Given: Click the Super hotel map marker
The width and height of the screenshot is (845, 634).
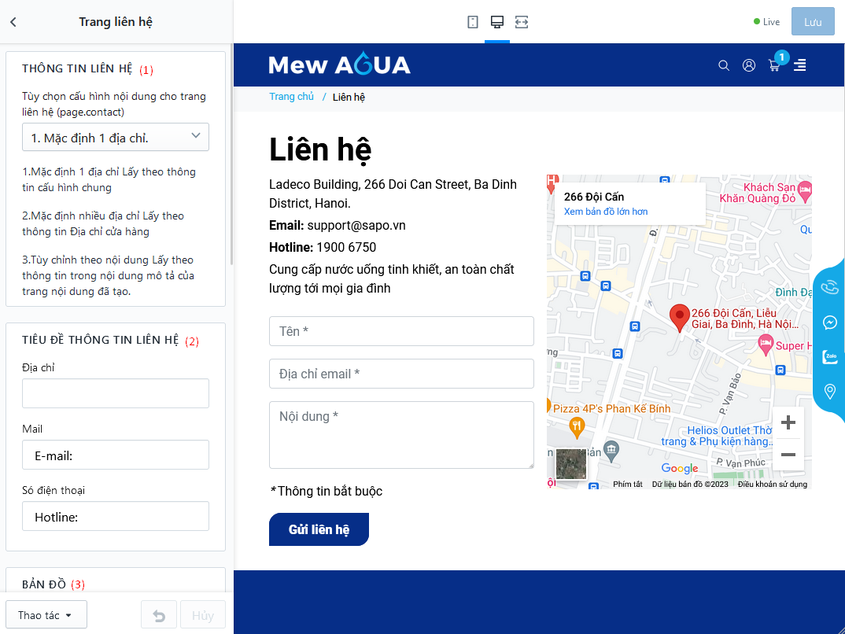Looking at the screenshot, I should coord(766,345).
